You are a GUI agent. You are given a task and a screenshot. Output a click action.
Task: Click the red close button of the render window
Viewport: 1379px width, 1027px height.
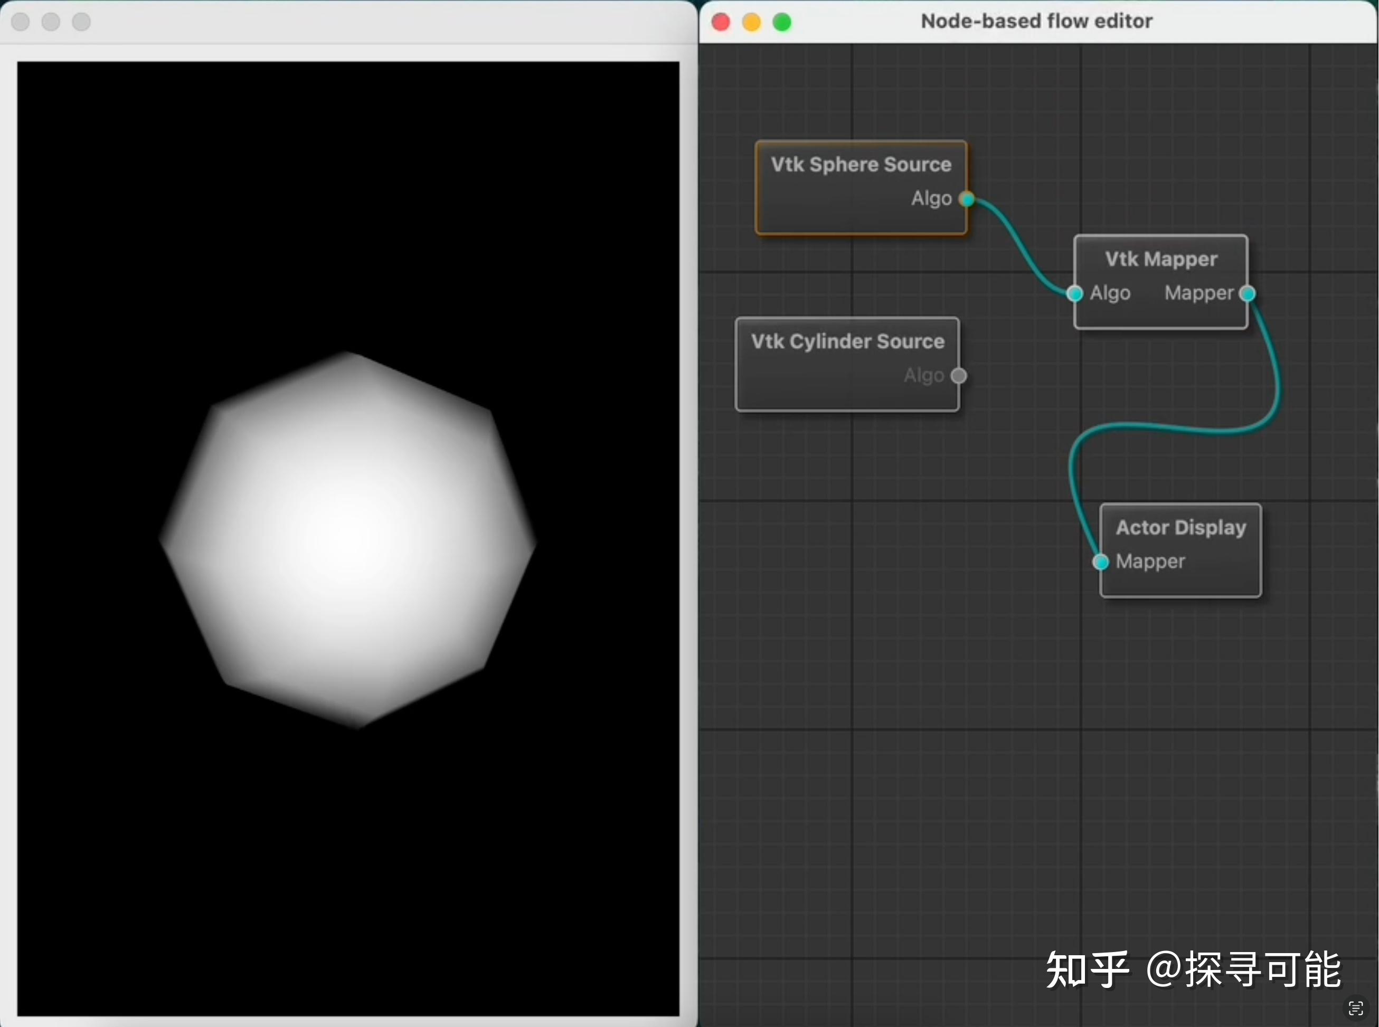pyautogui.click(x=20, y=22)
